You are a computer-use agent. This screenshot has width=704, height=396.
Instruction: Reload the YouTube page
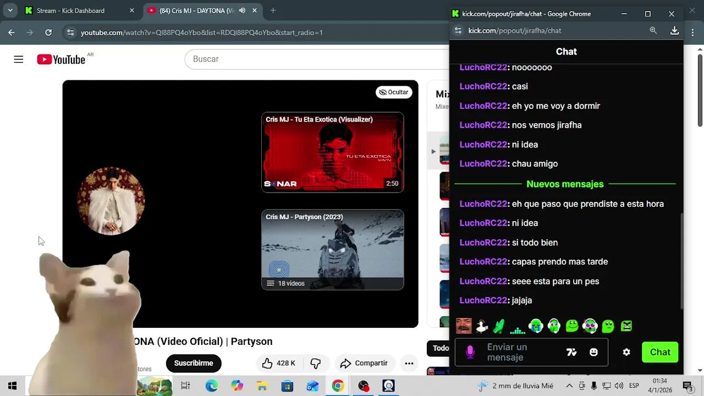pos(48,32)
